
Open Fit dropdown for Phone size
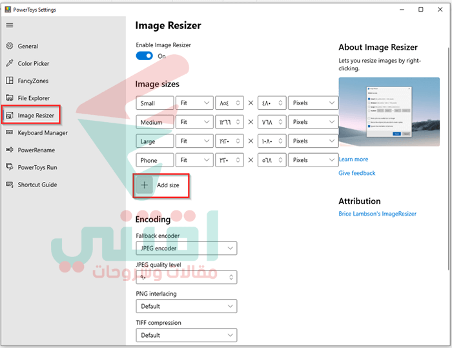coord(194,160)
